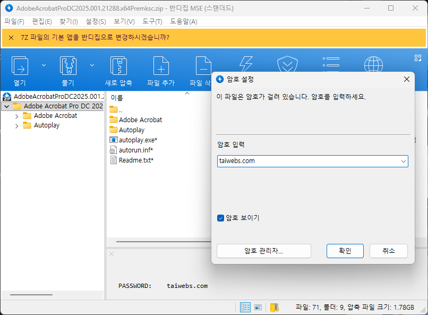Select the AdobeAcrobatProDC2025 zip root tree item
Image resolution: width=428 pixels, height=315 pixels.
tap(53, 96)
